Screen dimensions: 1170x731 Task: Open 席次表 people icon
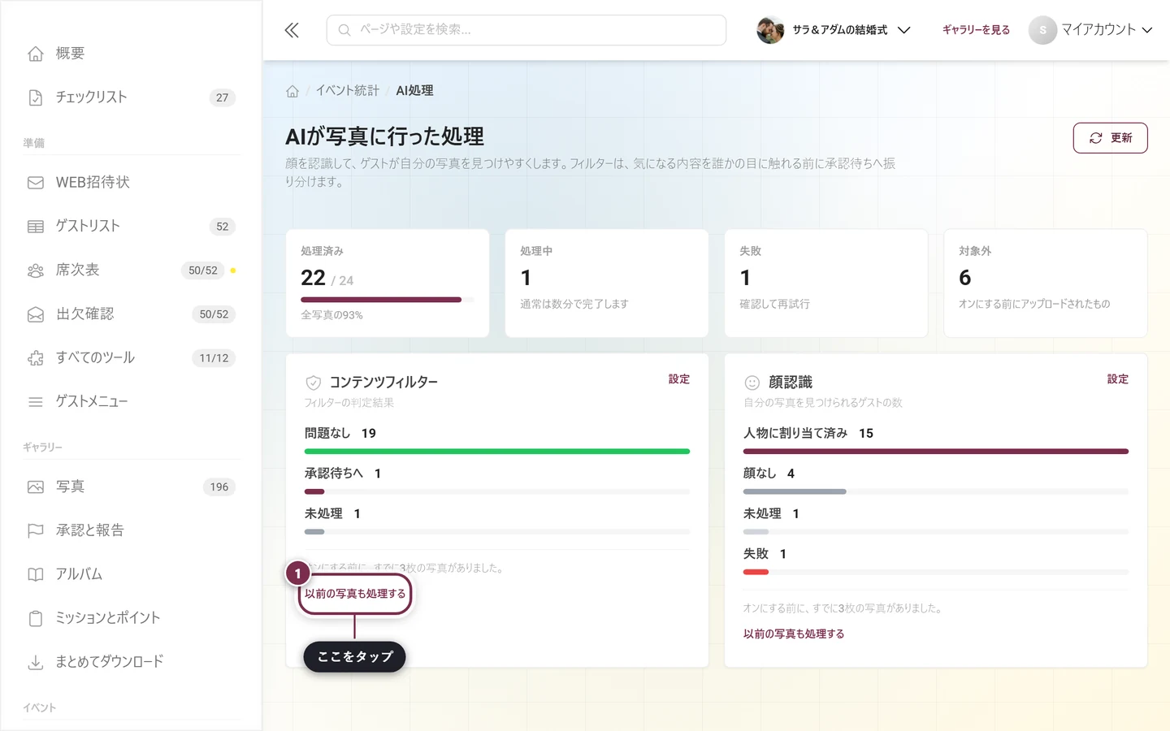[36, 270]
